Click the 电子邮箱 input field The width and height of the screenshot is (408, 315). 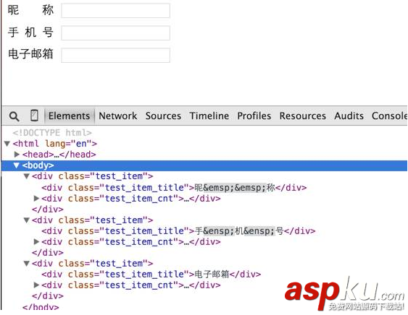[115, 55]
